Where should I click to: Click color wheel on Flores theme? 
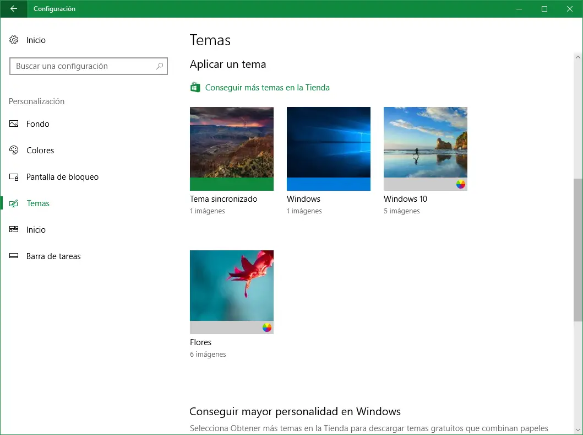click(x=267, y=327)
